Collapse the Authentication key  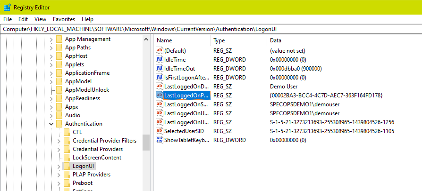tap(51, 124)
